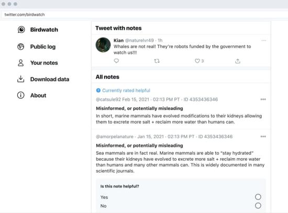The width and height of the screenshot is (288, 213).
Task: Like the tweet with the heart icon
Action: tap(197, 61)
